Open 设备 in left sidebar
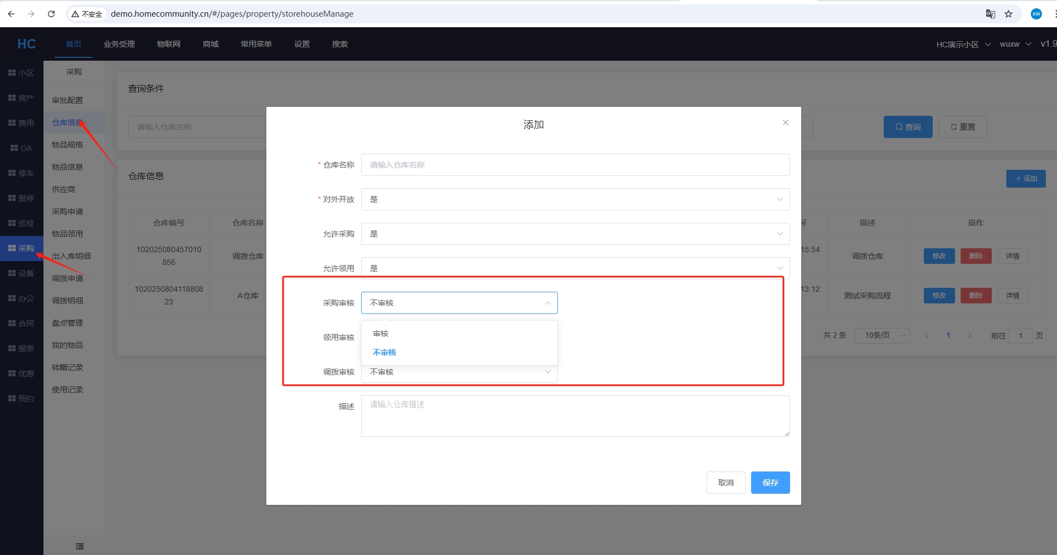 point(21,273)
